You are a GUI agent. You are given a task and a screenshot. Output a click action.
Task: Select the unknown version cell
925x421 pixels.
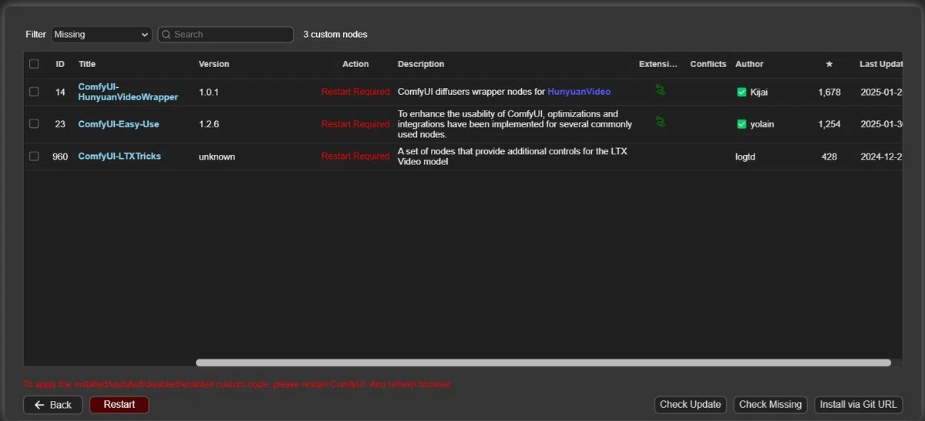click(x=217, y=157)
